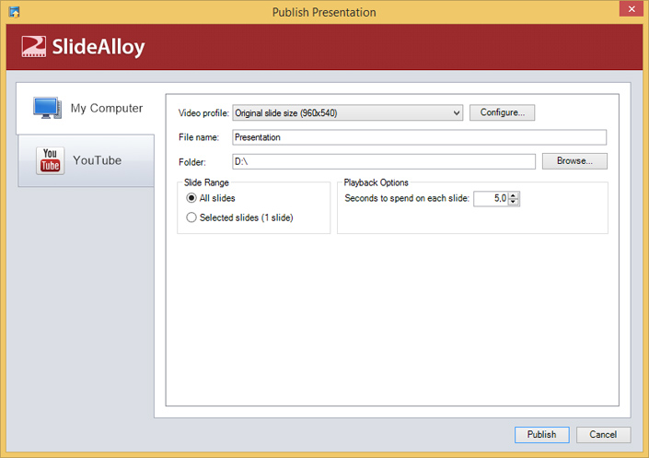Click the Configure... button
649x458 pixels.
click(502, 112)
